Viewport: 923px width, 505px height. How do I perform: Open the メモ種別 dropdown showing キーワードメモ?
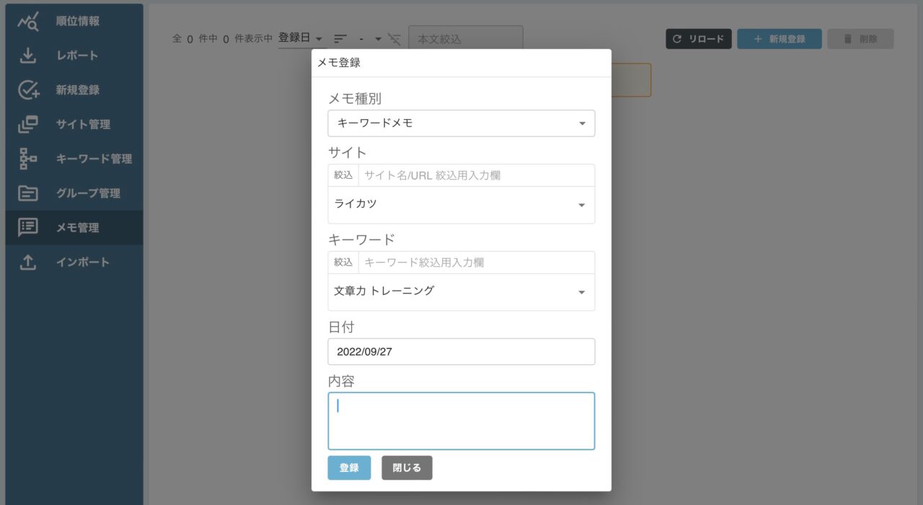(x=461, y=123)
